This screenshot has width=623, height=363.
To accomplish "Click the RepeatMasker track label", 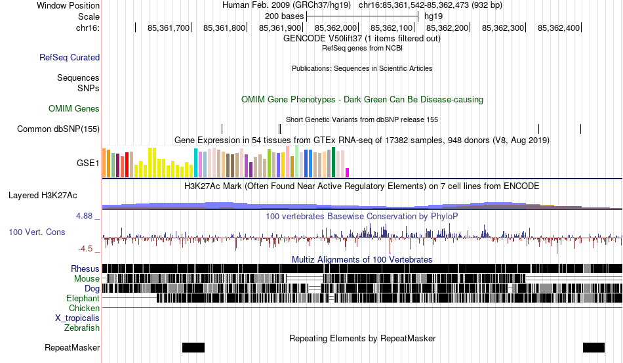I will click(x=72, y=347).
